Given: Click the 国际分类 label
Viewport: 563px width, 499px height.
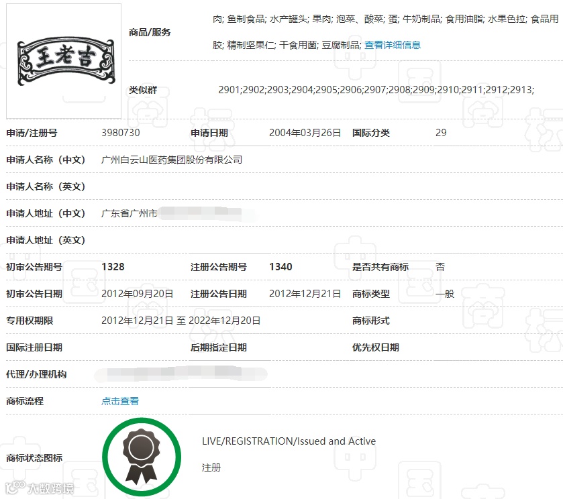Looking at the screenshot, I should pos(371,133).
